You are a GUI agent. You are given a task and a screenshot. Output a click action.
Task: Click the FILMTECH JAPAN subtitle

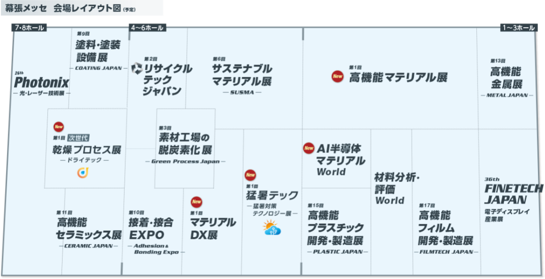click(x=446, y=252)
